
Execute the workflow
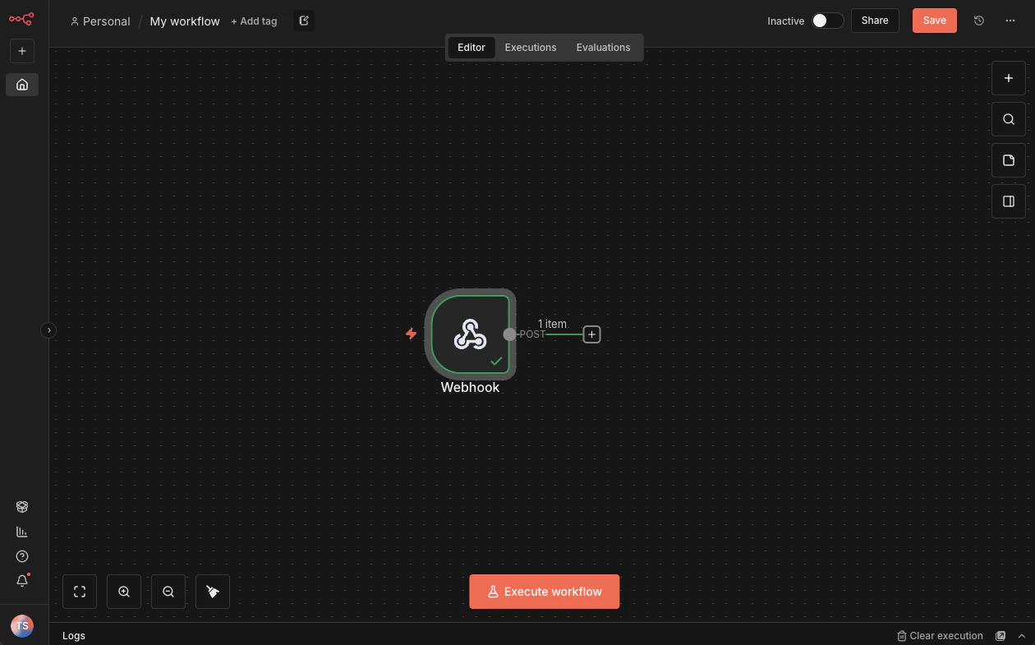coord(544,592)
